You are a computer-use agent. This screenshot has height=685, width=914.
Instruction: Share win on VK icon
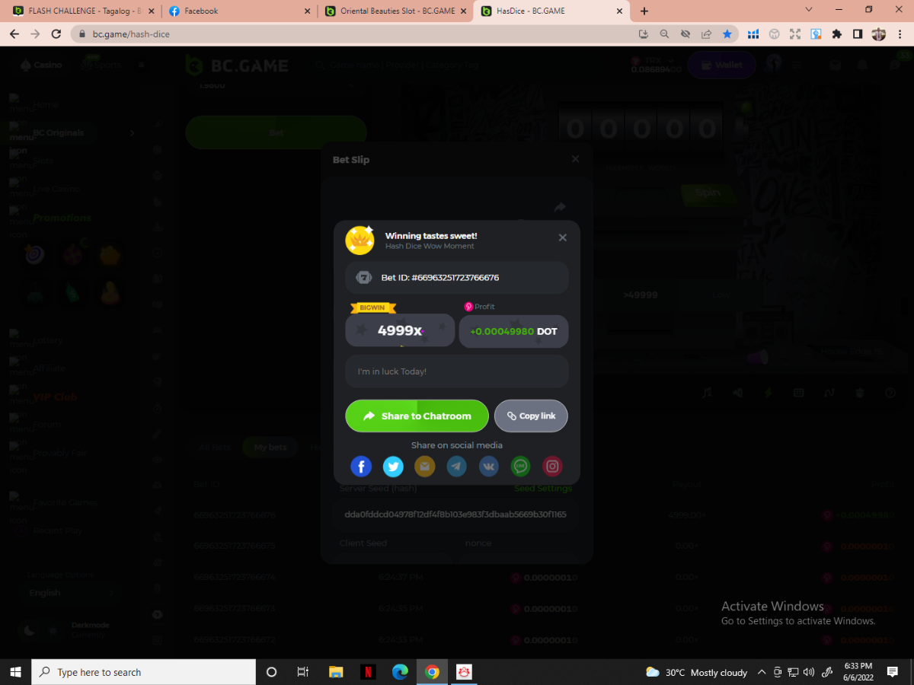pyautogui.click(x=489, y=467)
